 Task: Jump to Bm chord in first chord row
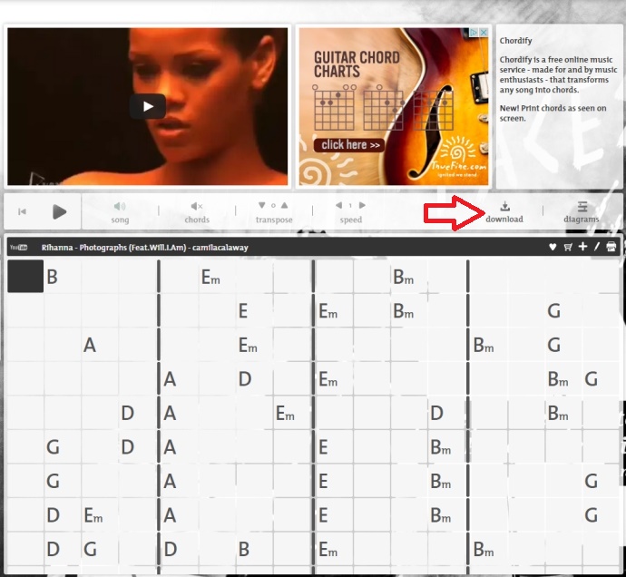point(403,277)
